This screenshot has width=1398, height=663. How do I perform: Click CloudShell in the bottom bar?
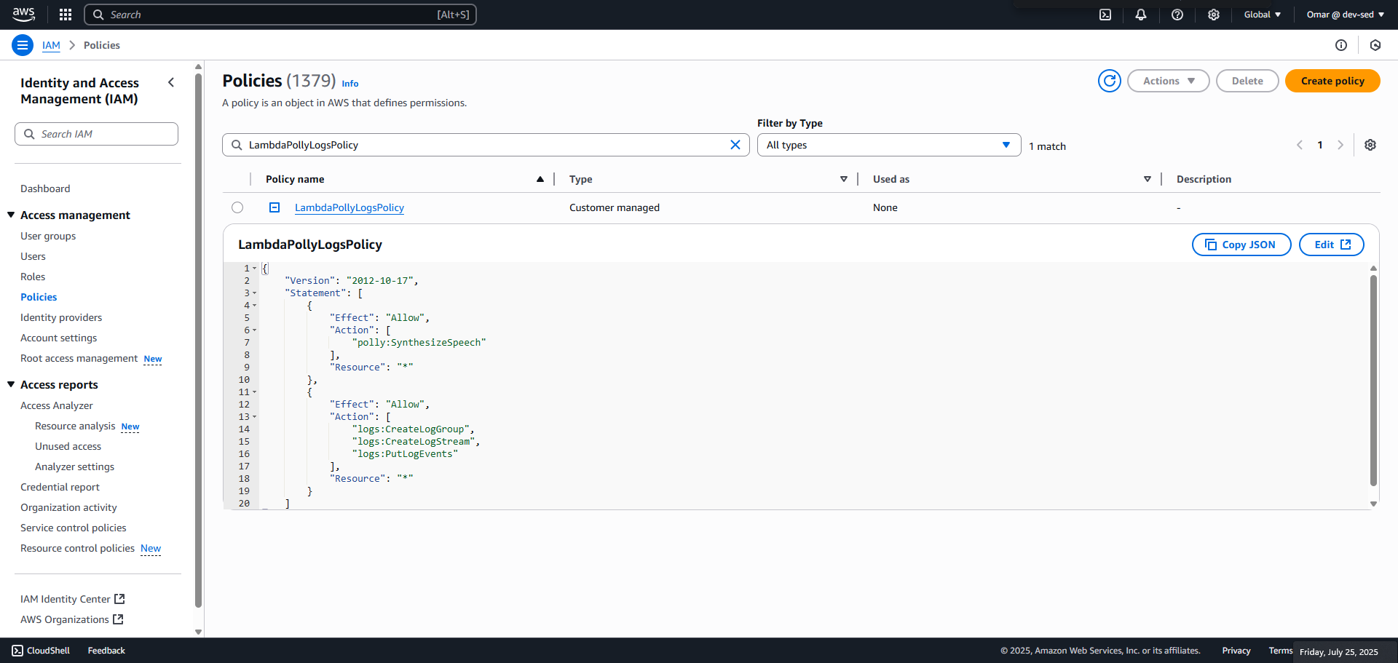(x=41, y=651)
